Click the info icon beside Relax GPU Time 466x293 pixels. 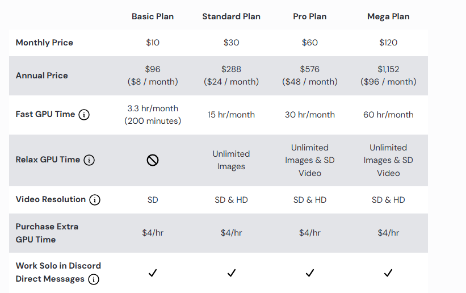click(89, 160)
